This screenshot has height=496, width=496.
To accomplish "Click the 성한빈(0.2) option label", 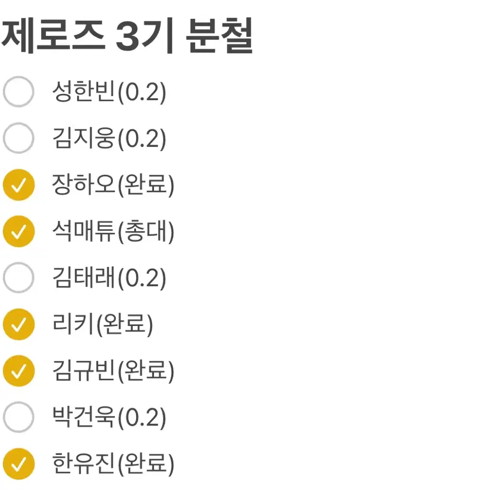I will (x=109, y=93).
